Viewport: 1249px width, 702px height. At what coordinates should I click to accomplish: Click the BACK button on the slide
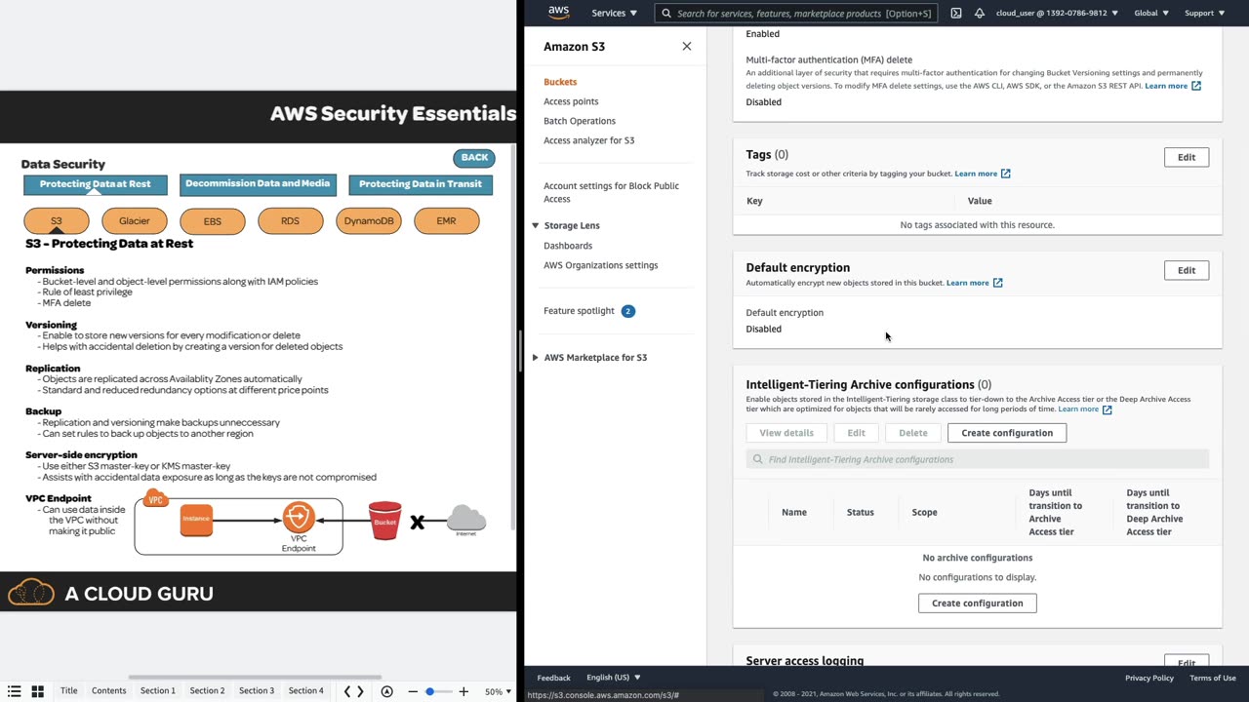474,158
